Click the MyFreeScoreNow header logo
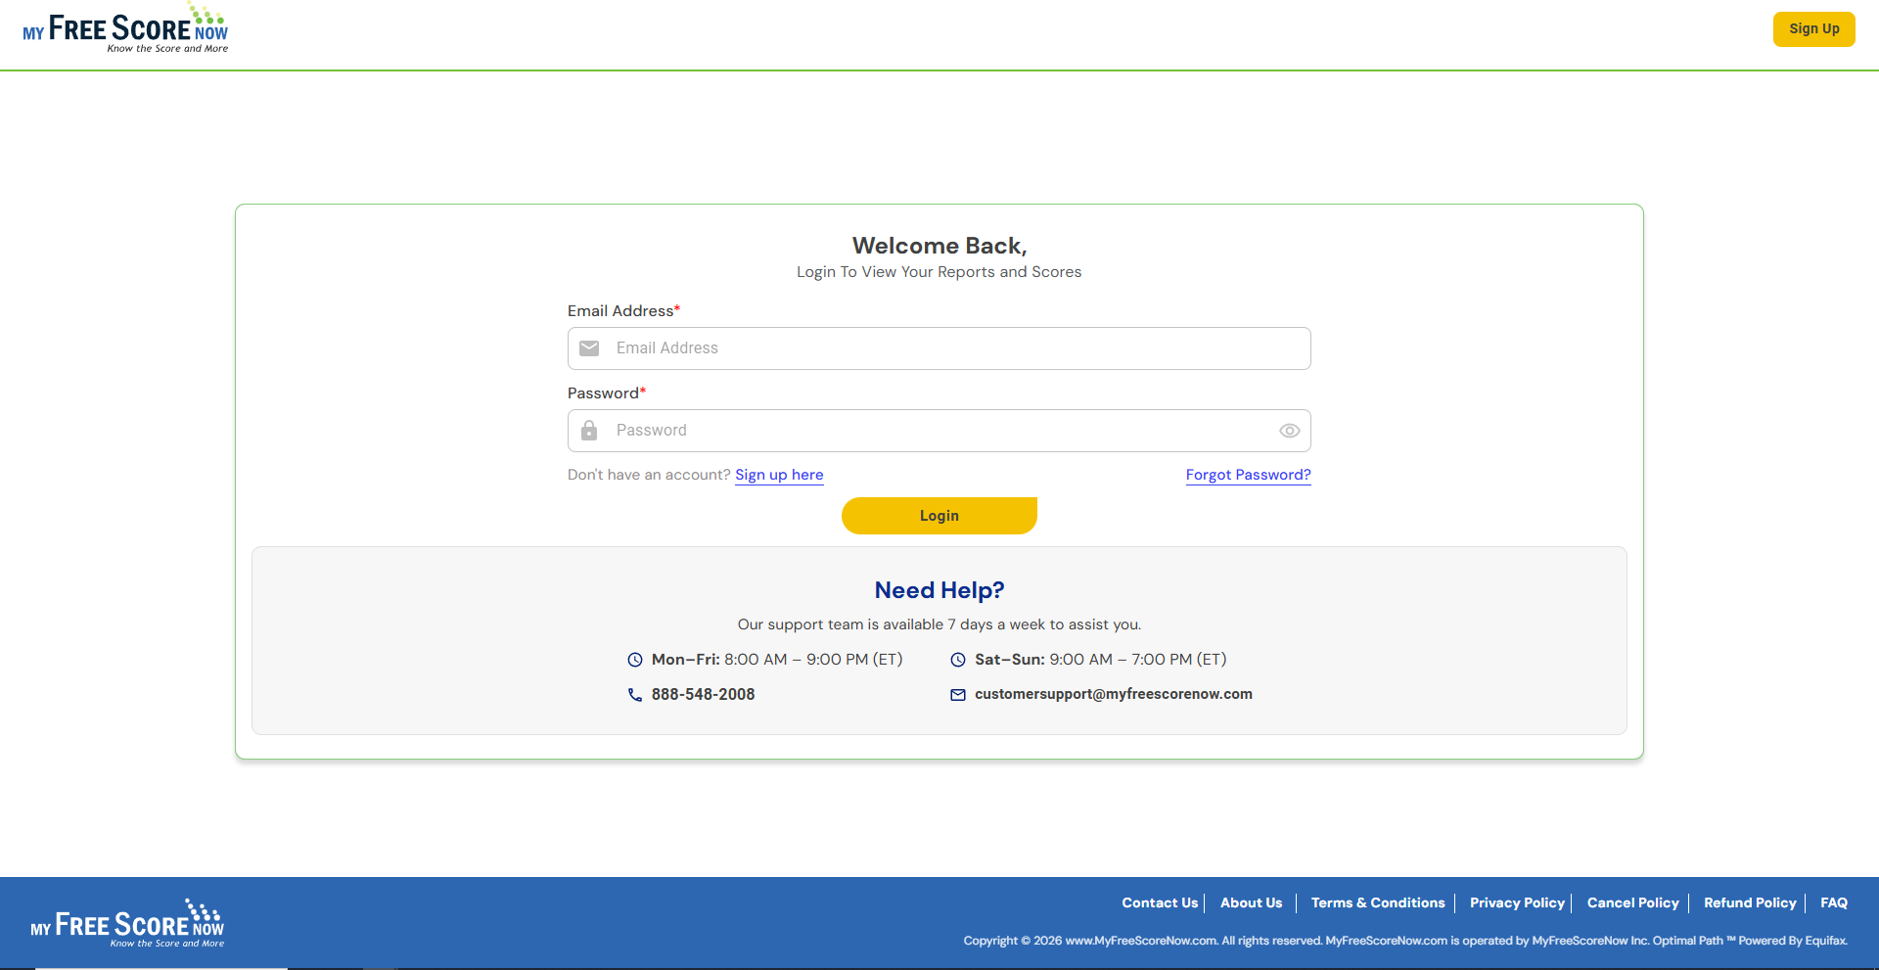Viewport: 1879px width, 970px height. (125, 29)
